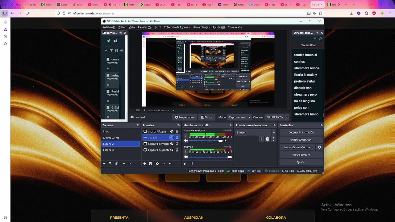Enable Modo Estudio
The image size is (395, 222).
point(301,155)
